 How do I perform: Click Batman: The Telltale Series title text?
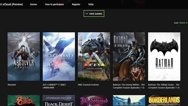point(164,86)
